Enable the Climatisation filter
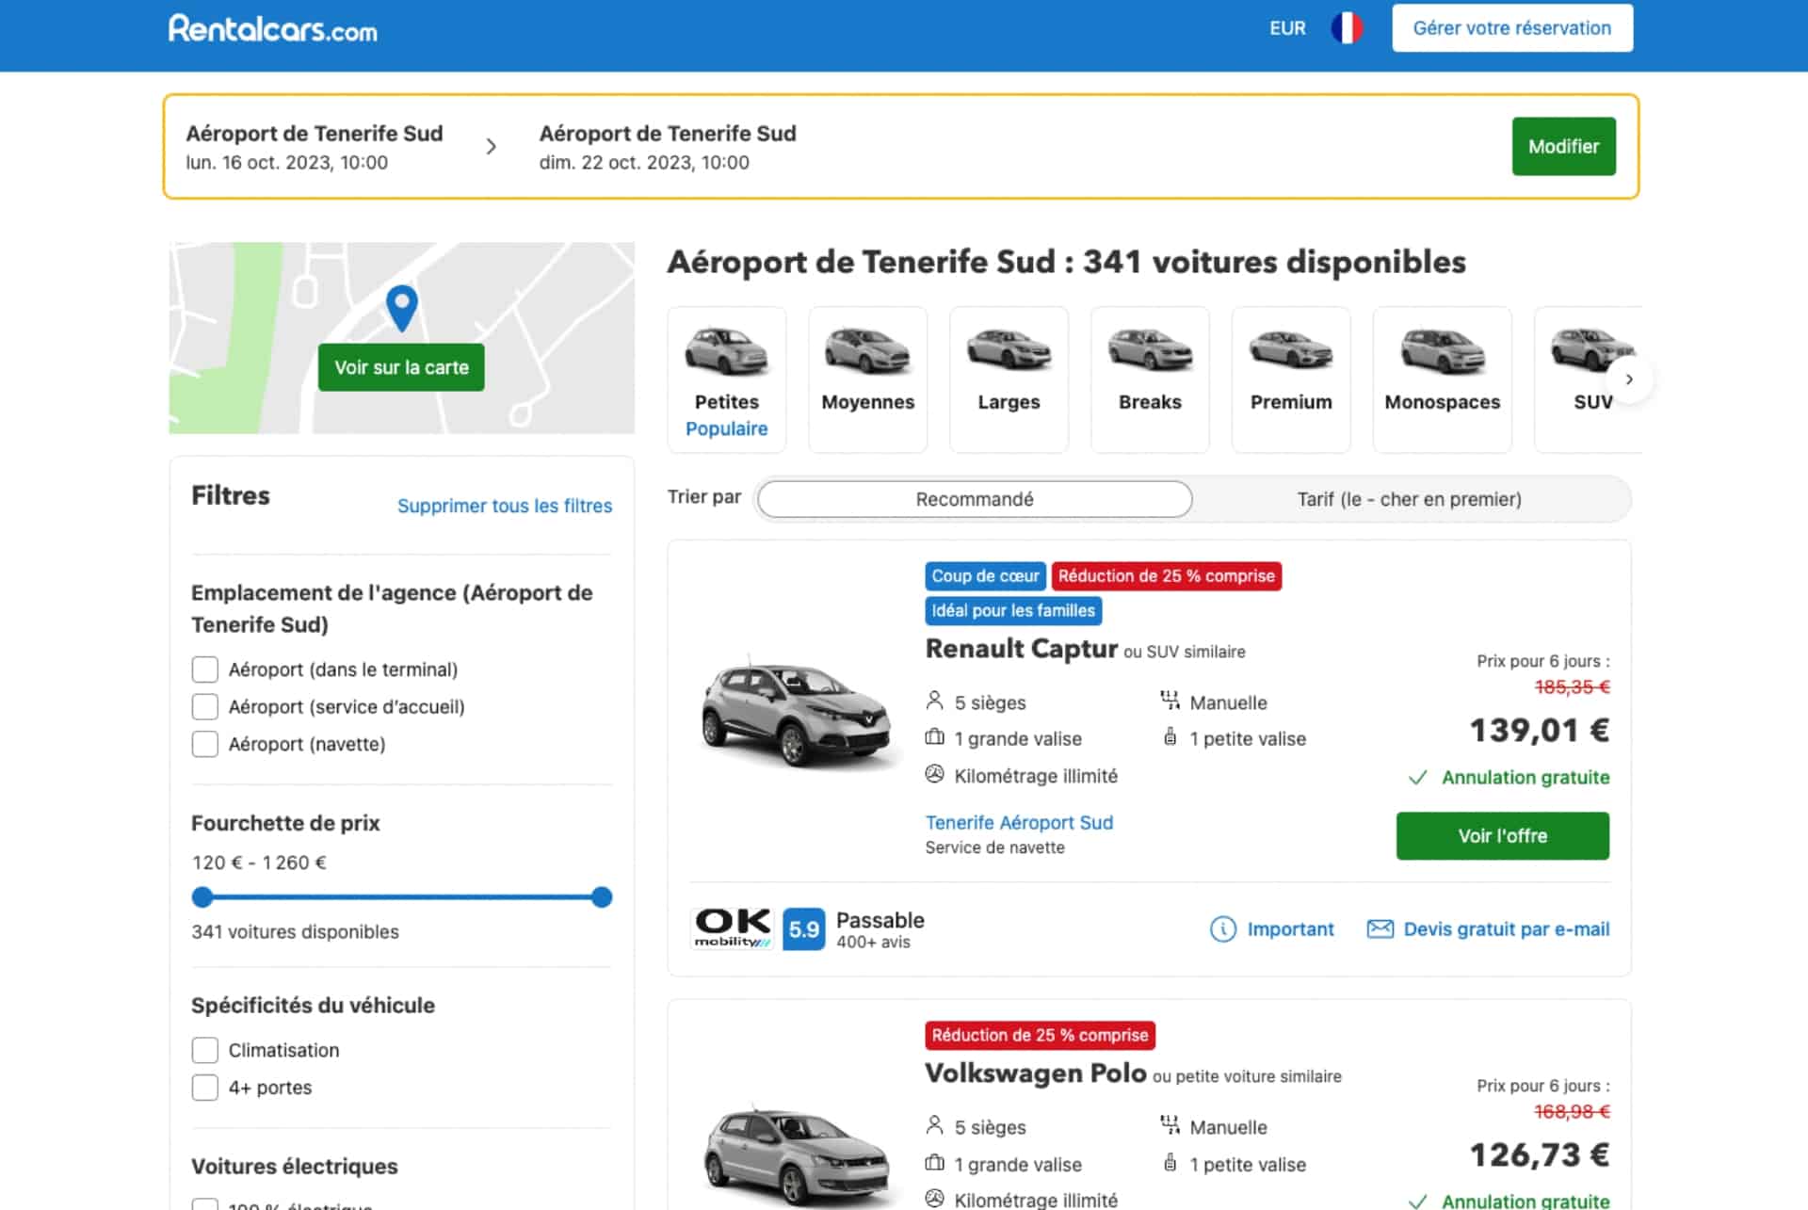1808x1210 pixels. [204, 1050]
